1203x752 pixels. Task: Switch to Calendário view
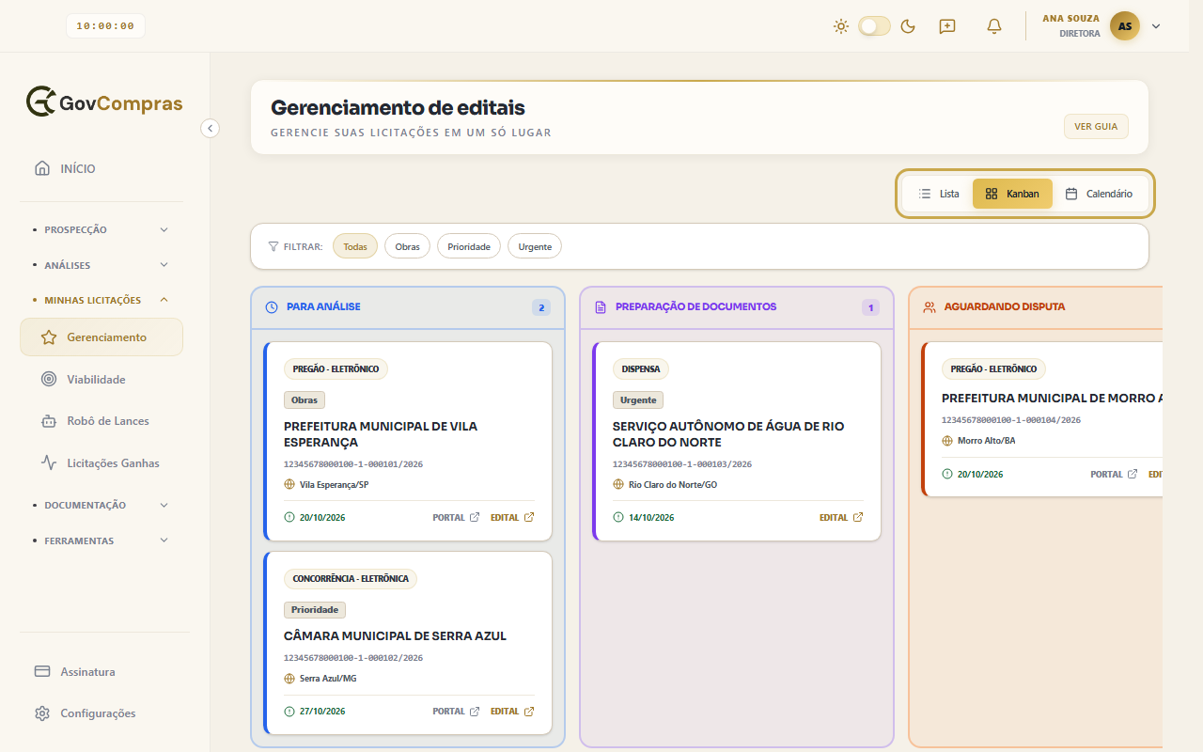point(1099,194)
